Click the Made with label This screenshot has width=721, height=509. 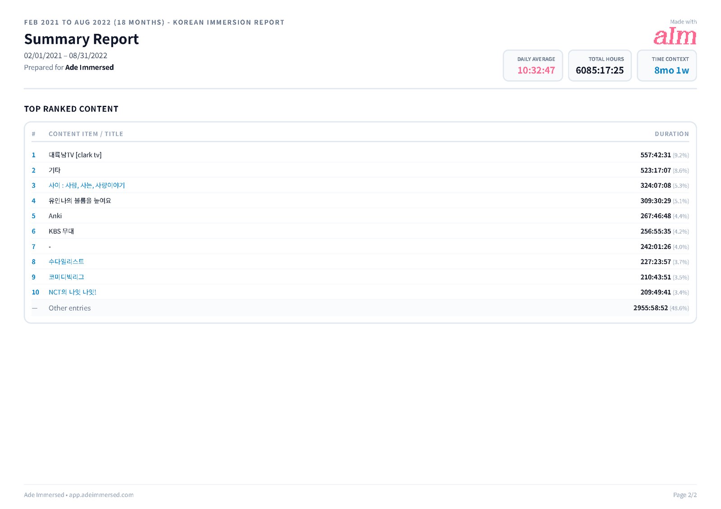click(683, 22)
